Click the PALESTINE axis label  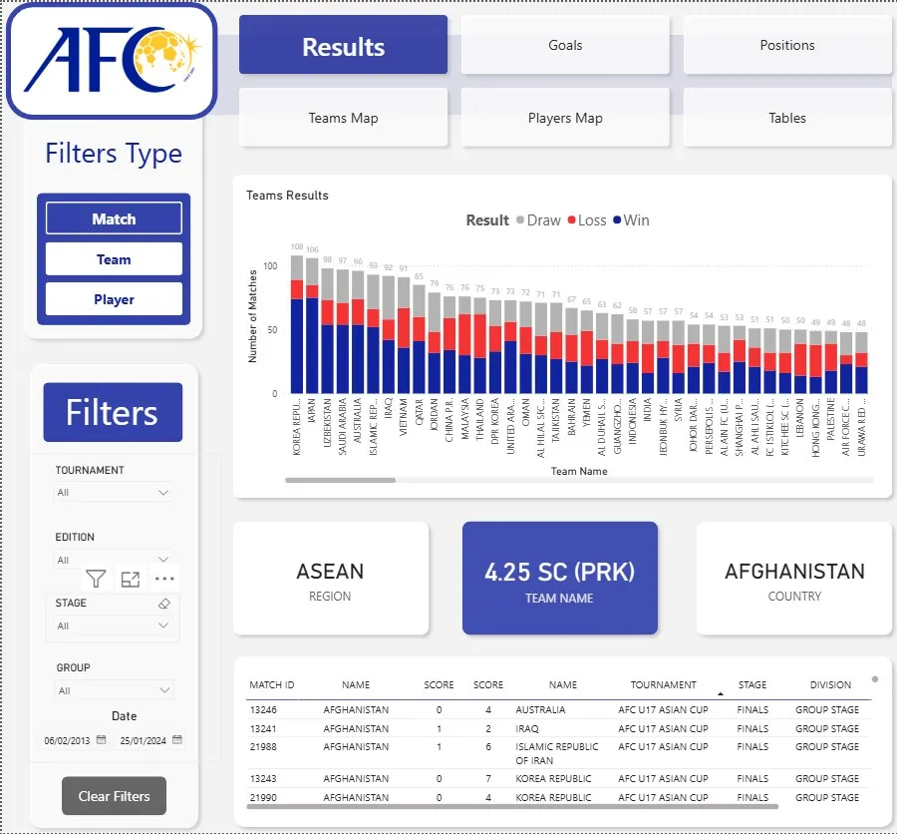(x=830, y=419)
